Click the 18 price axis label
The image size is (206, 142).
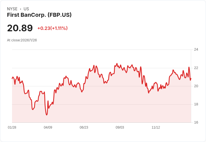pyautogui.click(x=196, y=104)
